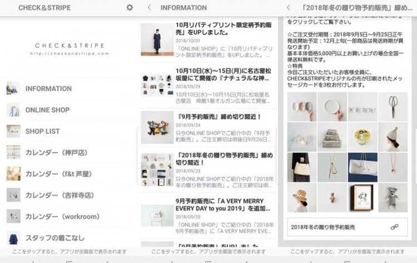Go back from the 2018年冬の贈り物予約販売 article
Viewport: 417px width, 263px height.
(289, 8)
